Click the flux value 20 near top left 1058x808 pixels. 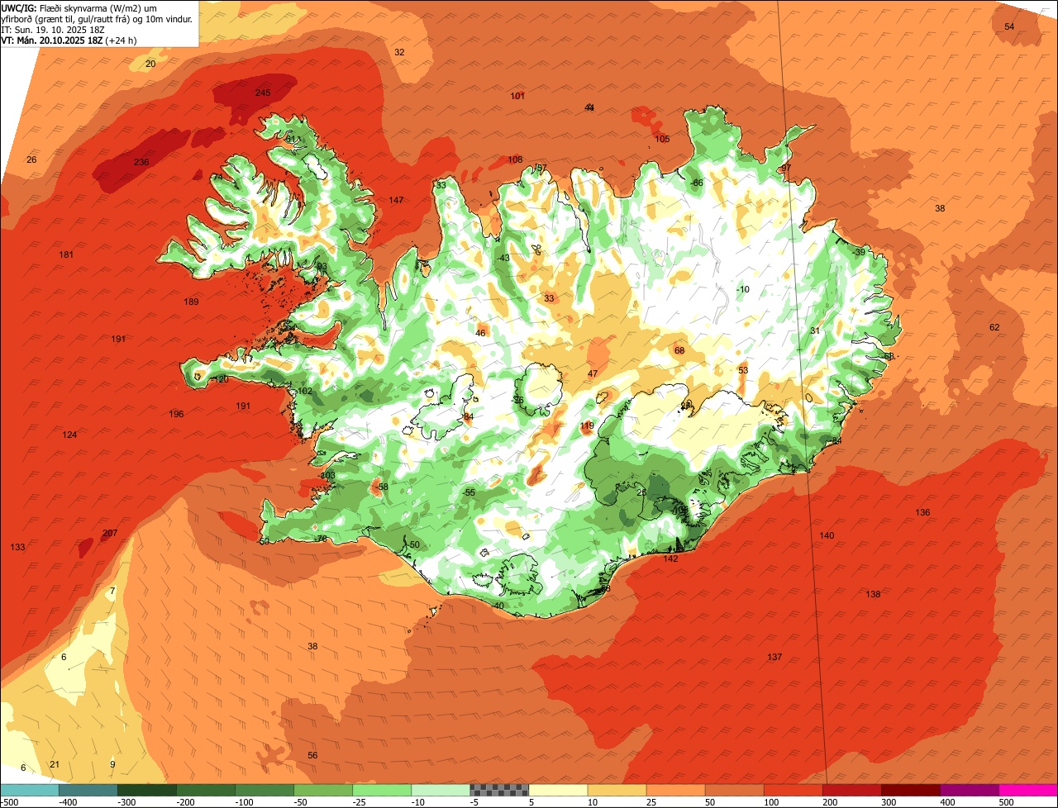(150, 64)
